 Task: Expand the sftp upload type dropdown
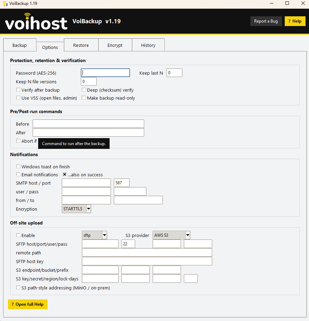(94, 235)
